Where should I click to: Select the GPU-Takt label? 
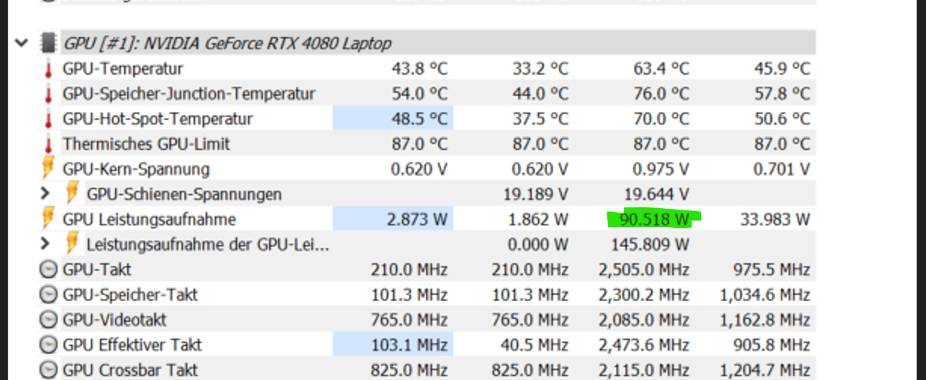(x=97, y=270)
